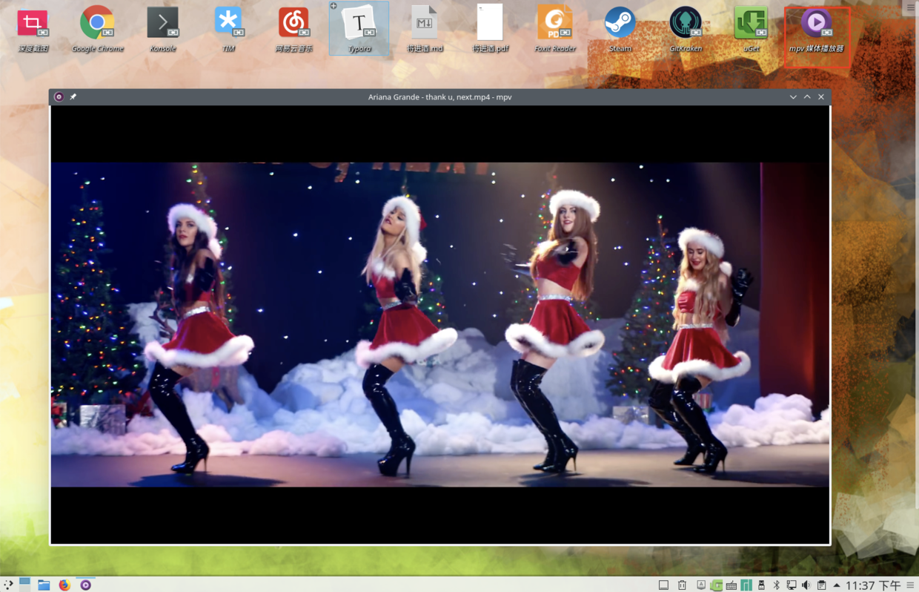
Task: Select the mpv task in the panel
Action: coord(85,585)
